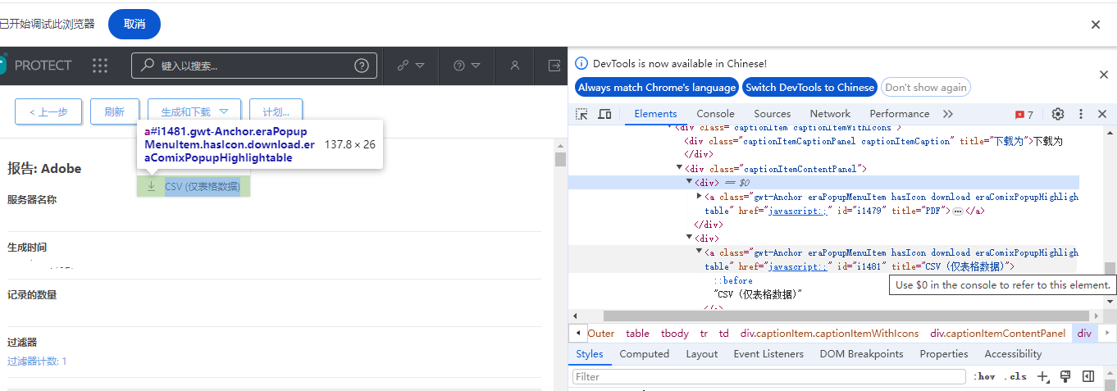This screenshot has height=391, width=1117.
Task: Open DevTools settings gear
Action: tap(1058, 114)
